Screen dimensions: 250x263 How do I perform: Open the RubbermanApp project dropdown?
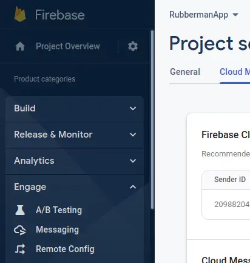pos(204,15)
